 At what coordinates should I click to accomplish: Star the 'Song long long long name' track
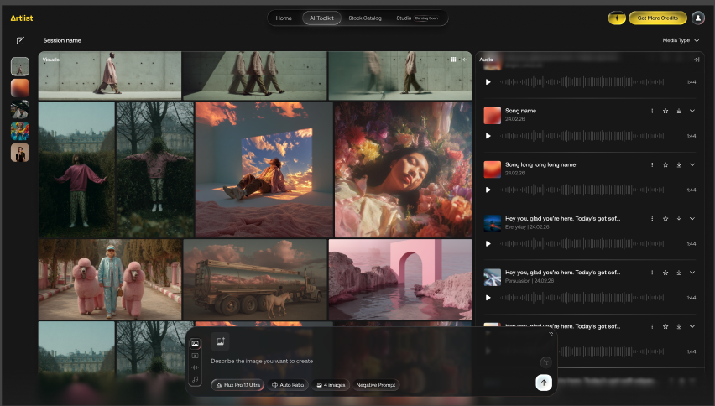tap(665, 164)
